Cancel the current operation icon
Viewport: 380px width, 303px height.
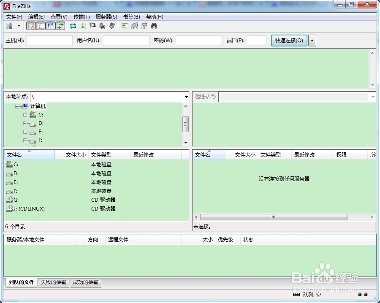tap(92, 26)
